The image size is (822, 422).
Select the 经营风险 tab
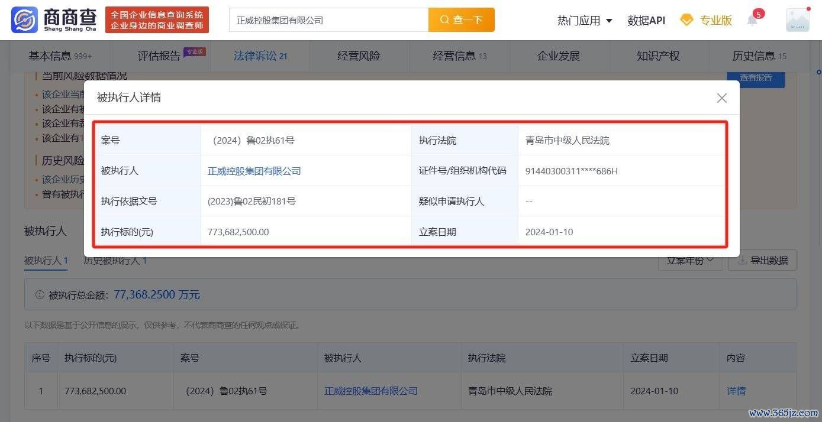tap(359, 56)
